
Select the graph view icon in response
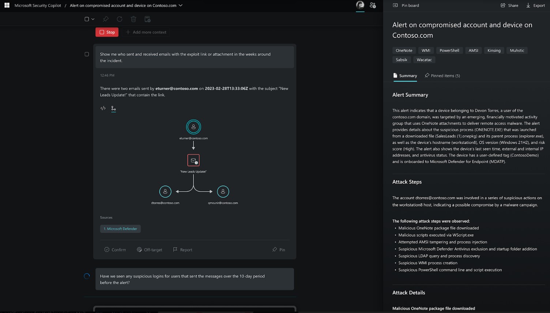pos(113,108)
